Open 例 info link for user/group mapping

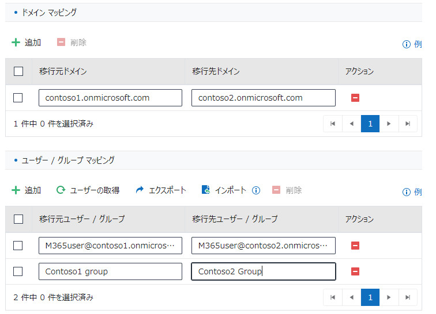(x=412, y=192)
